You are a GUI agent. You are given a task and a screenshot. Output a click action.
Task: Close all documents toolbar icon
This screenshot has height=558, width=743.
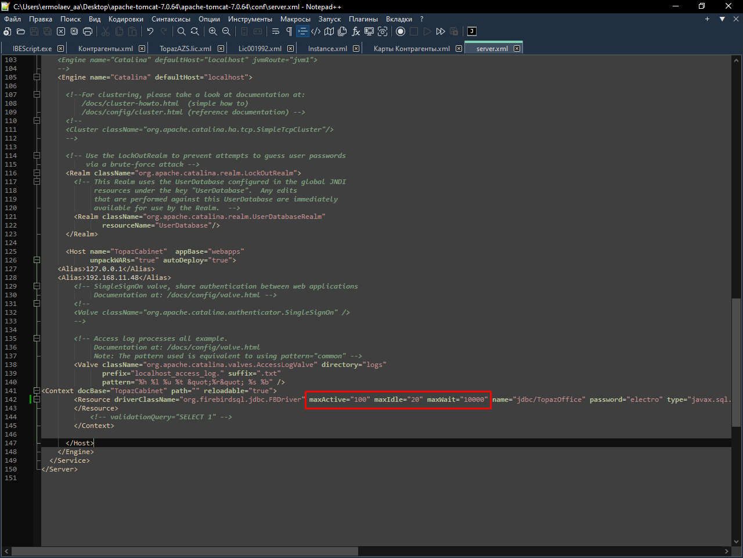74,31
